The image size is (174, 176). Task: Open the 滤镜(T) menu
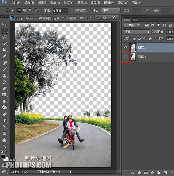[95, 3]
